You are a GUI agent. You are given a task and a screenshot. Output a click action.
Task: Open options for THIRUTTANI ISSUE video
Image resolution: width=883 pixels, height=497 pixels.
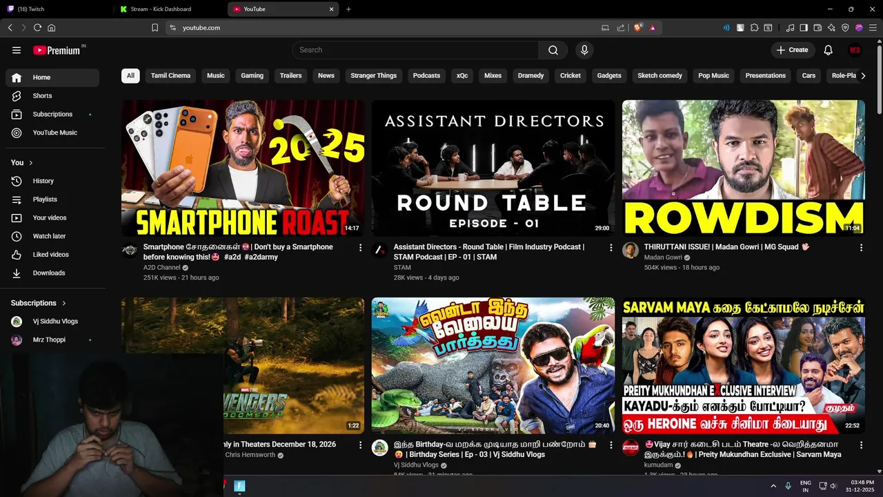click(x=861, y=247)
